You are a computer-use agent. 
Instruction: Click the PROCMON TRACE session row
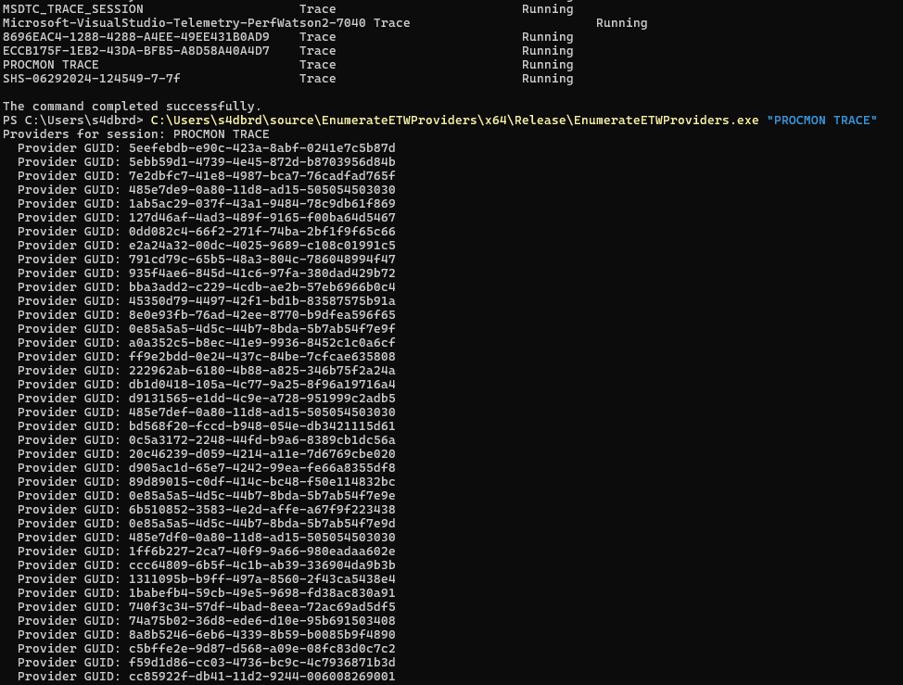(288, 65)
